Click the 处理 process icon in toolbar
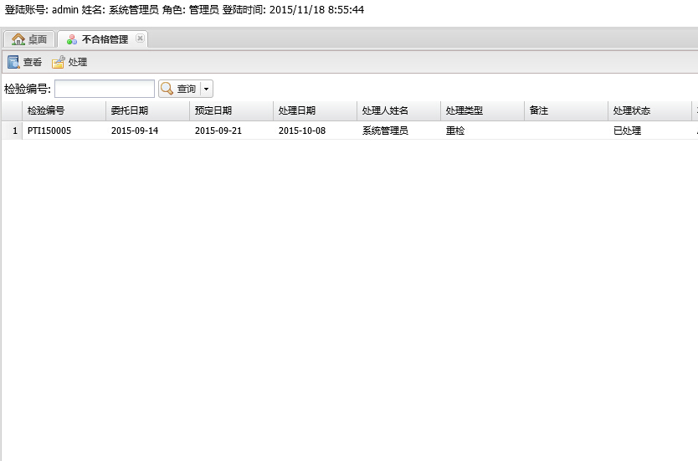Image resolution: width=698 pixels, height=461 pixels. (58, 62)
